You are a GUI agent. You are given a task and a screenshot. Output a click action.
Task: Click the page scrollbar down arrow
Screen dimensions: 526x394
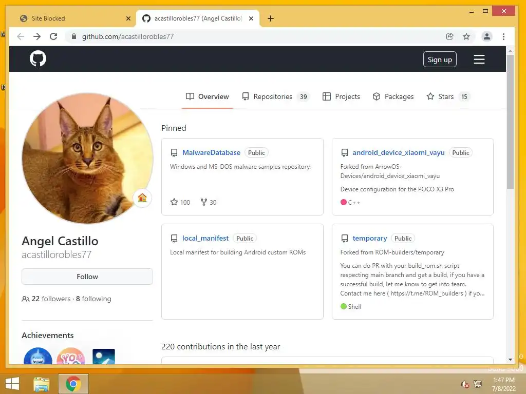(510, 360)
